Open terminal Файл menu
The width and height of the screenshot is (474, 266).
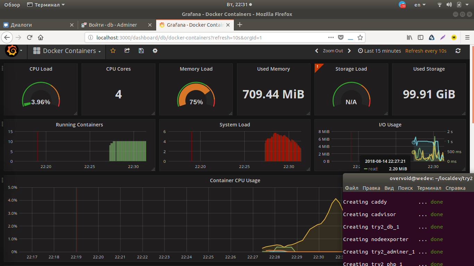[x=352, y=188]
